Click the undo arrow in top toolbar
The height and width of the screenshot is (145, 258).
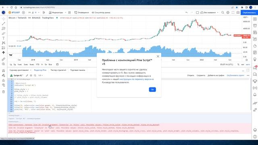(186, 12)
